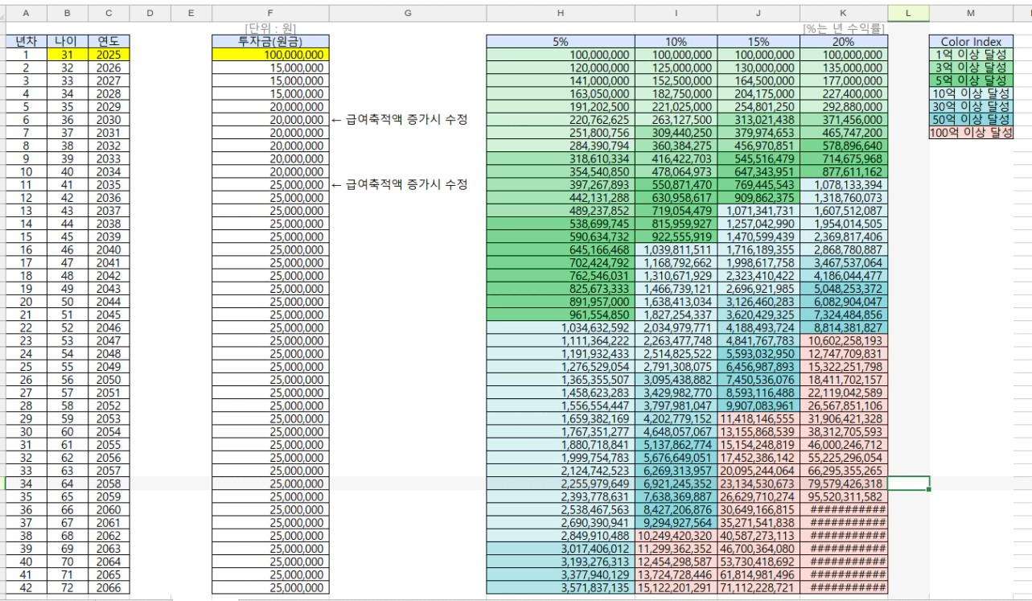Select the "100억 이상 달성" legend cell
Image resolution: width=1032 pixels, height=601 pixels.
(x=971, y=133)
